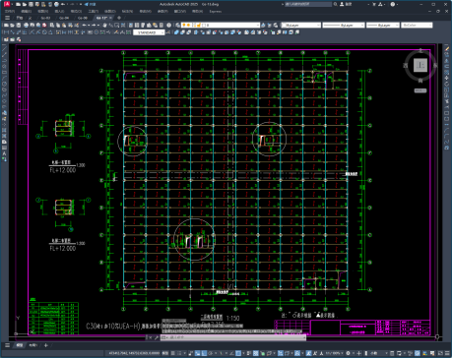Select the Hatch draw tool
This screenshot has height=358, width=452.
click(4, 130)
